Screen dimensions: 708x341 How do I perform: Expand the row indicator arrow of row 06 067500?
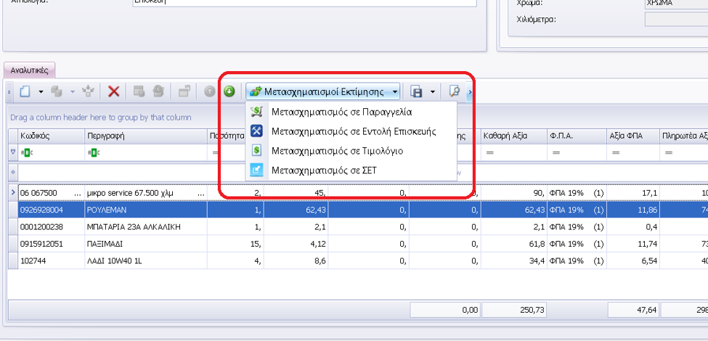pyautogui.click(x=12, y=192)
